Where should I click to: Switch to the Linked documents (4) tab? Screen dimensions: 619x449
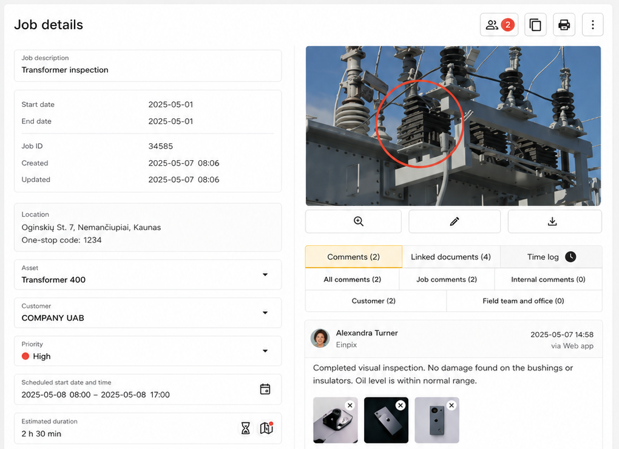[x=451, y=257]
